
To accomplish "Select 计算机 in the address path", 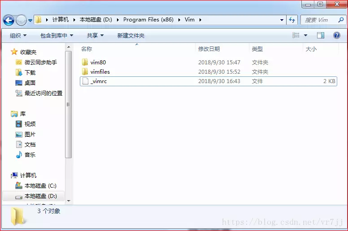I will [x=61, y=20].
